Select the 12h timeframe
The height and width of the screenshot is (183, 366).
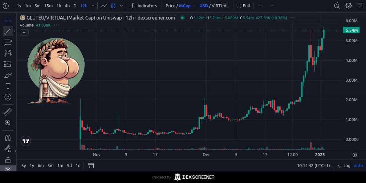(84, 6)
